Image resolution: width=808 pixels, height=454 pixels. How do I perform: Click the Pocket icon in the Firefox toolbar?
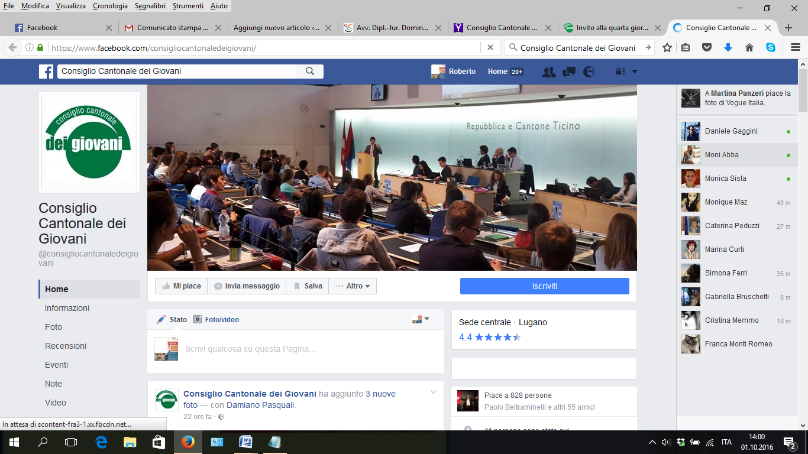coord(707,48)
